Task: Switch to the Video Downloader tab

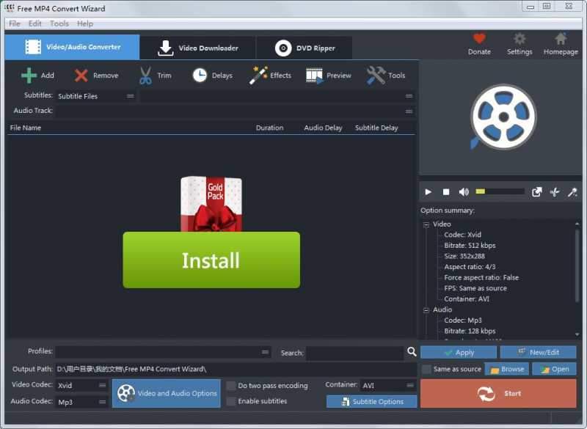Action: pos(198,47)
